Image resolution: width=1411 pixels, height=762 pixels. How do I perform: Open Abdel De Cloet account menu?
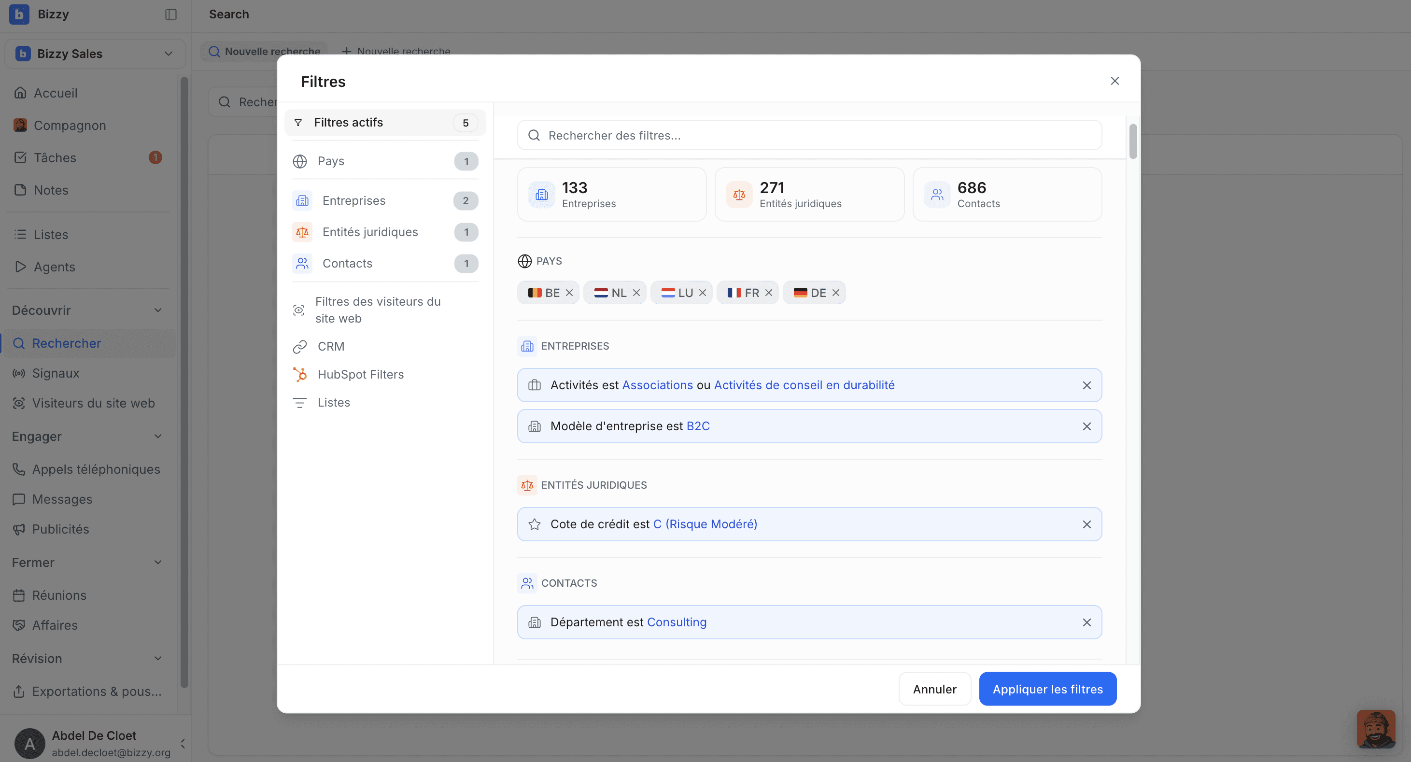tap(95, 743)
